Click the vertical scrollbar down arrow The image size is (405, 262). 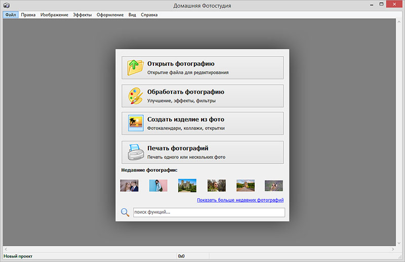399,243
